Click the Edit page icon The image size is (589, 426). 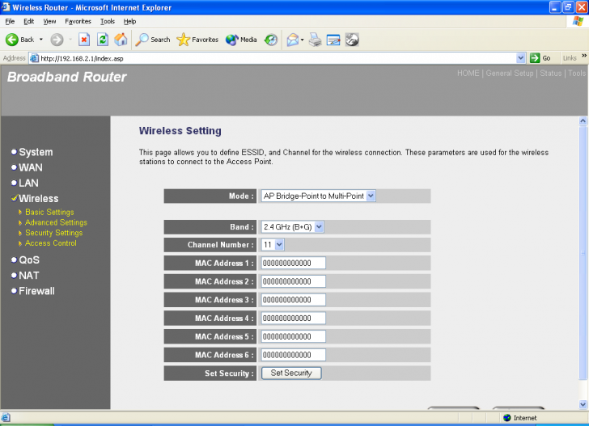[333, 40]
